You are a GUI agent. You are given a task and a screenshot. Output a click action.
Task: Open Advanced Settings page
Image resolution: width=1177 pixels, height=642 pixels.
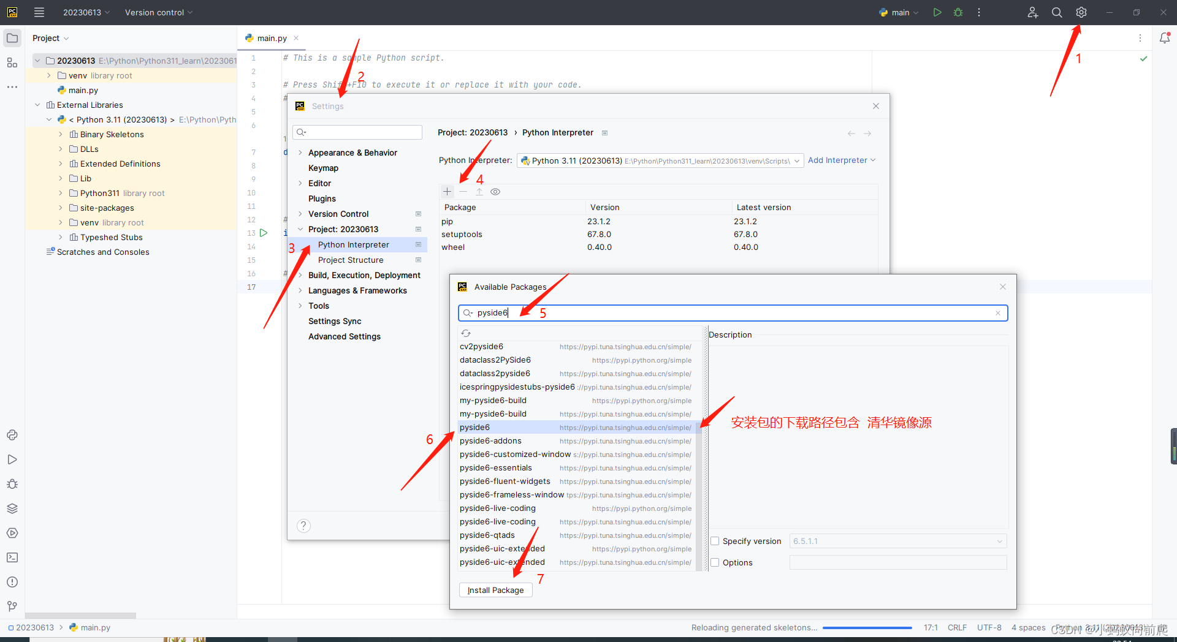pos(345,336)
